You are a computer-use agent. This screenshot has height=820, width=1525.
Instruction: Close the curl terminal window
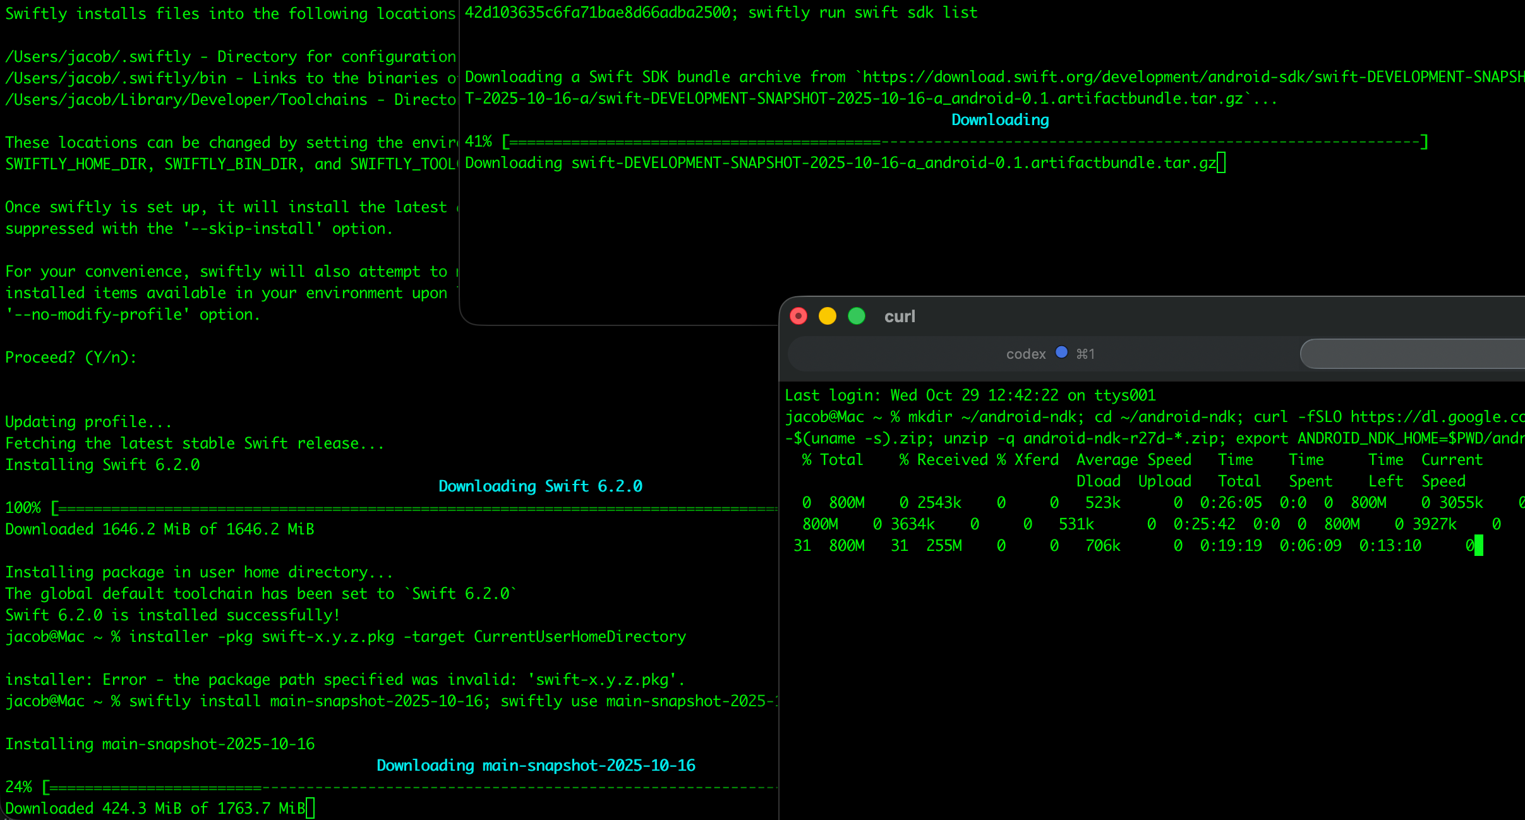[x=799, y=316]
